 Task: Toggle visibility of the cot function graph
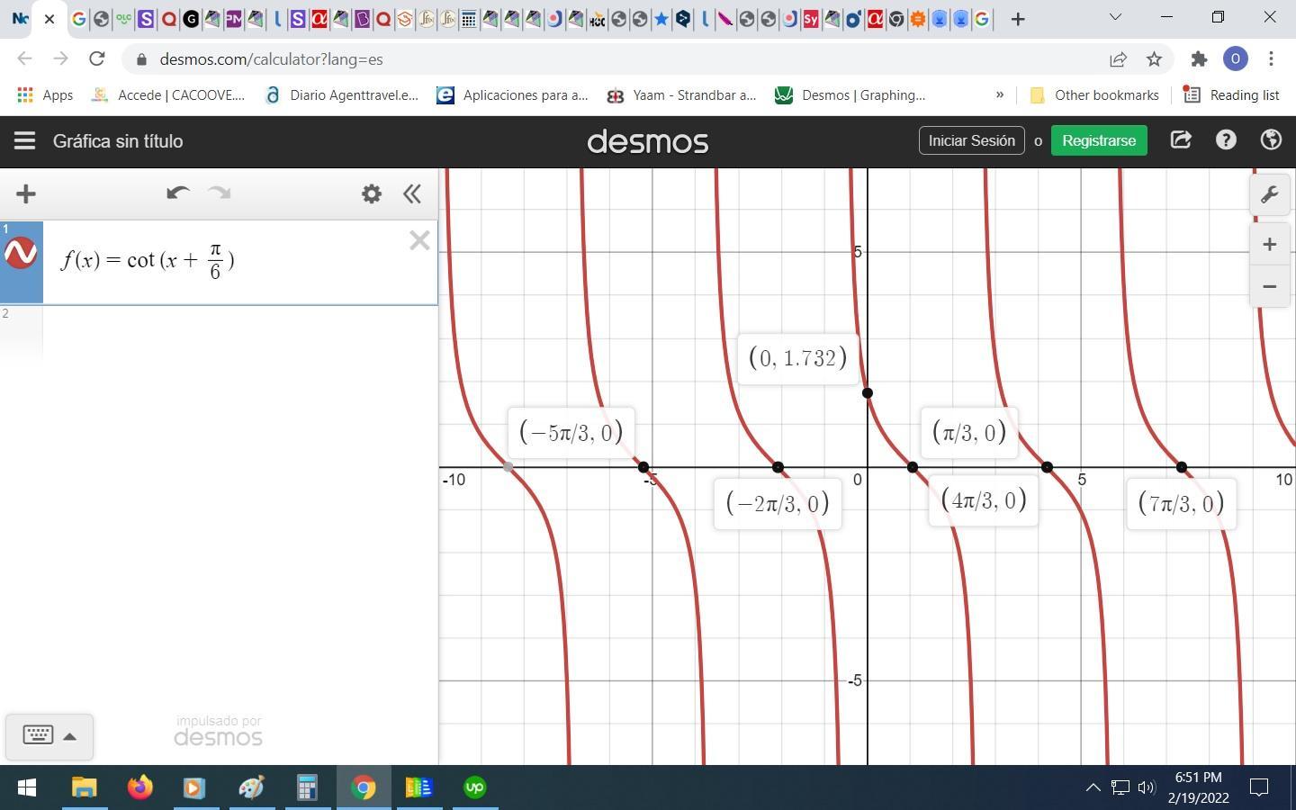[21, 254]
